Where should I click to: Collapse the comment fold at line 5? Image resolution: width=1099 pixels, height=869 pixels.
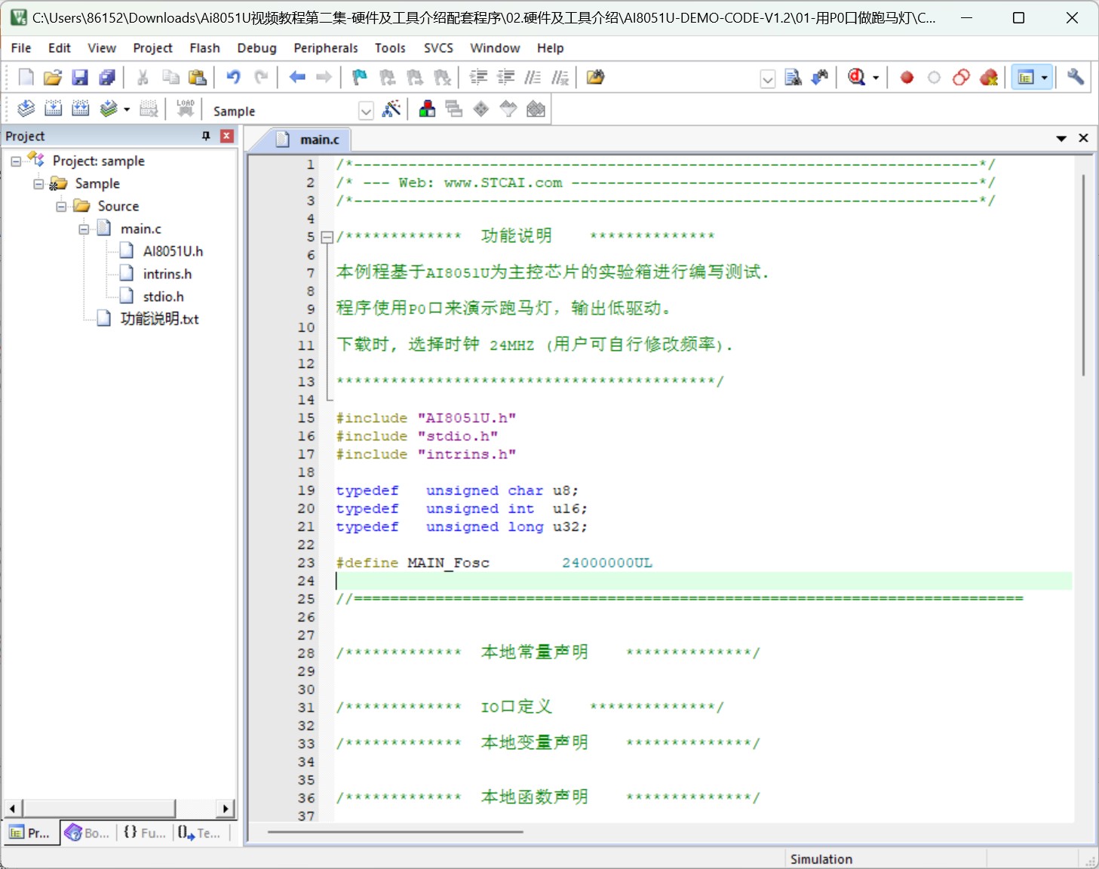pos(327,237)
